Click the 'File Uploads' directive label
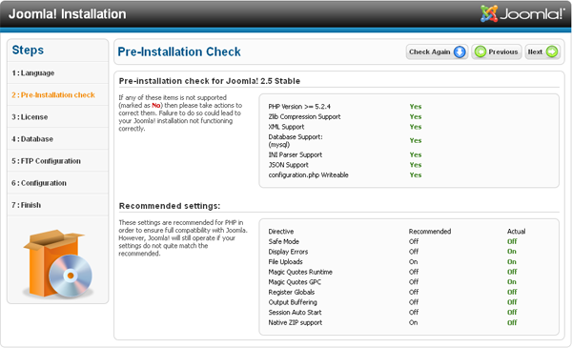The image size is (572, 348). 285,262
